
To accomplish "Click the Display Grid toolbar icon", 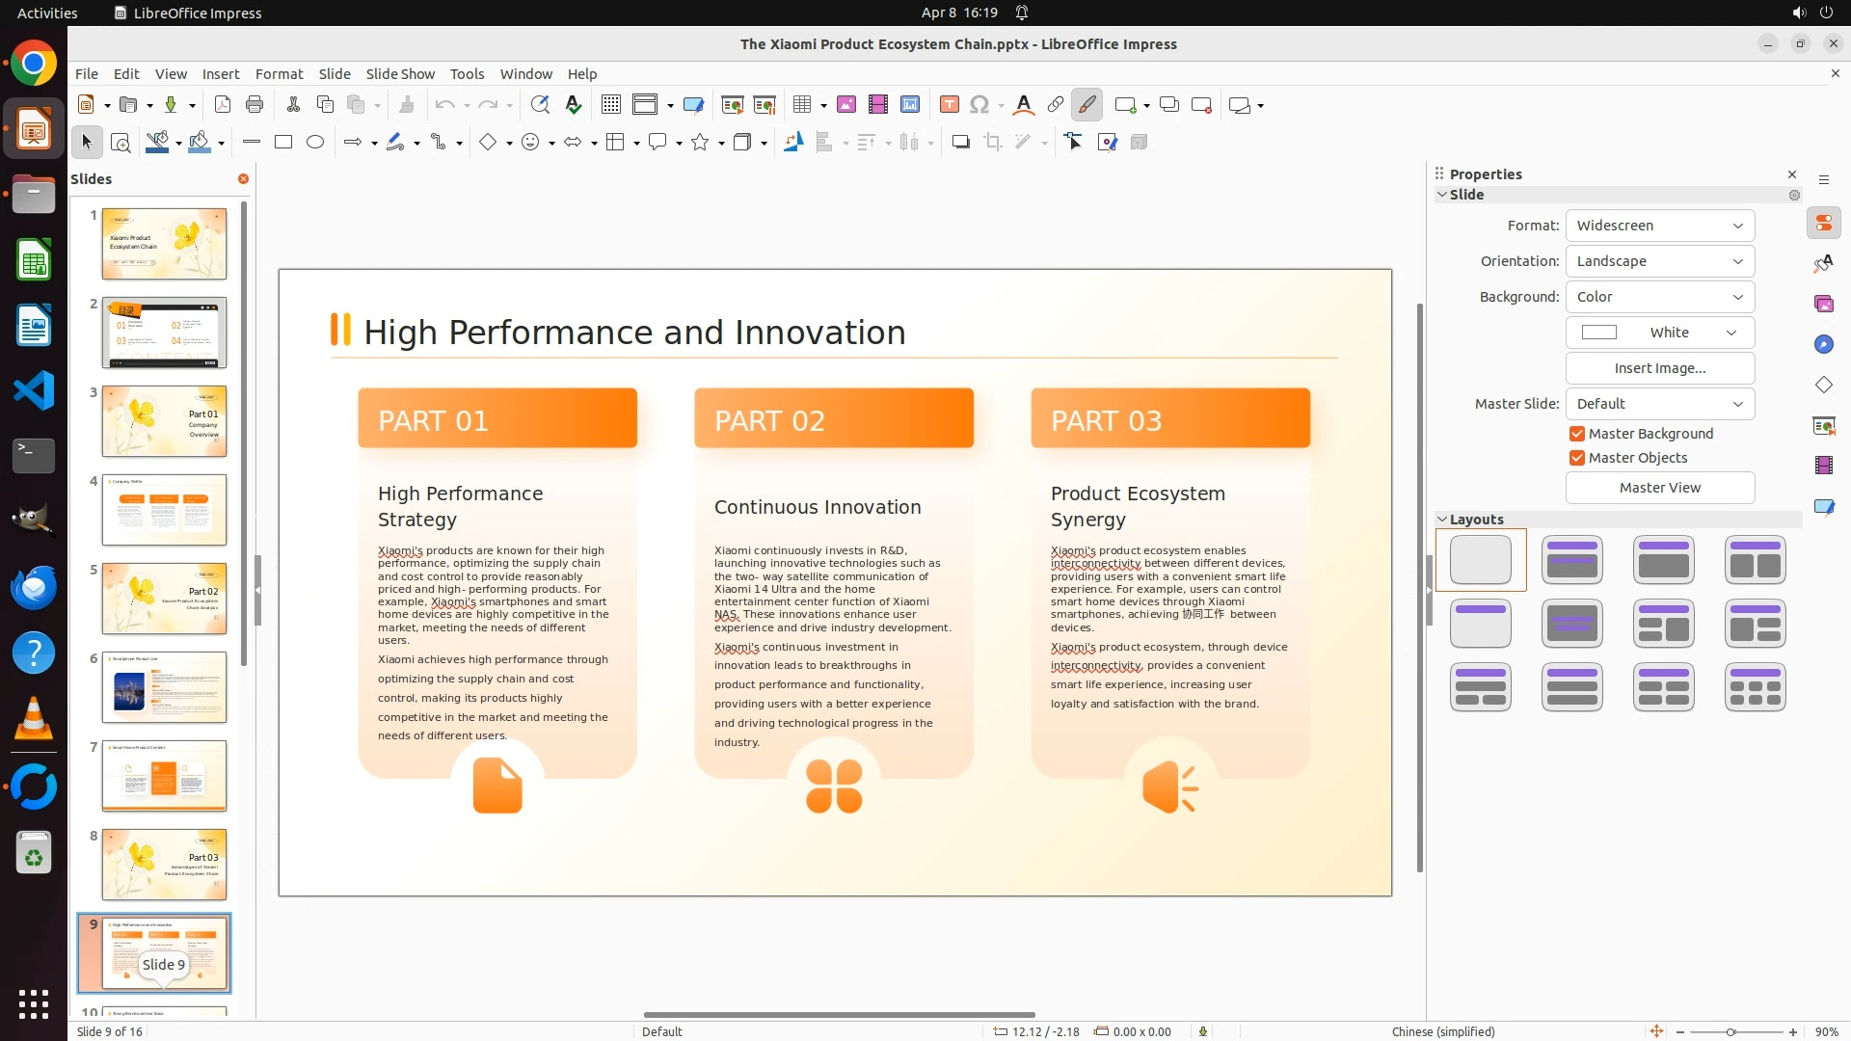I will click(x=610, y=105).
